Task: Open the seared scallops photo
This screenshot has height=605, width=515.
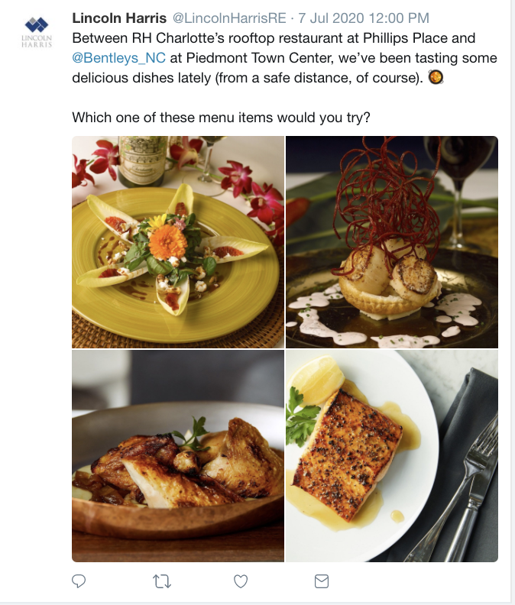Action: pyautogui.click(x=392, y=241)
